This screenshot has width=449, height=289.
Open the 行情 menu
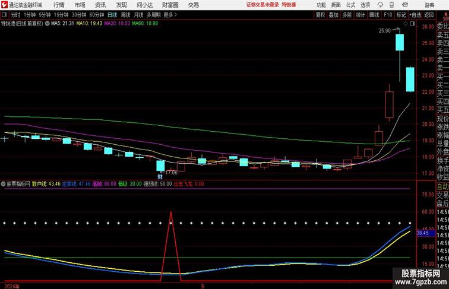pyautogui.click(x=59, y=5)
